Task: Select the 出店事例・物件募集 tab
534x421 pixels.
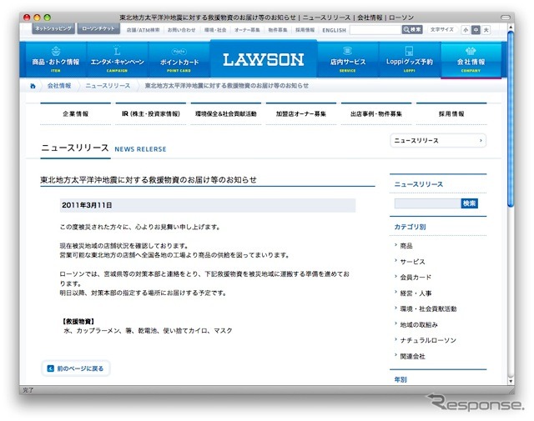Action: (x=376, y=113)
